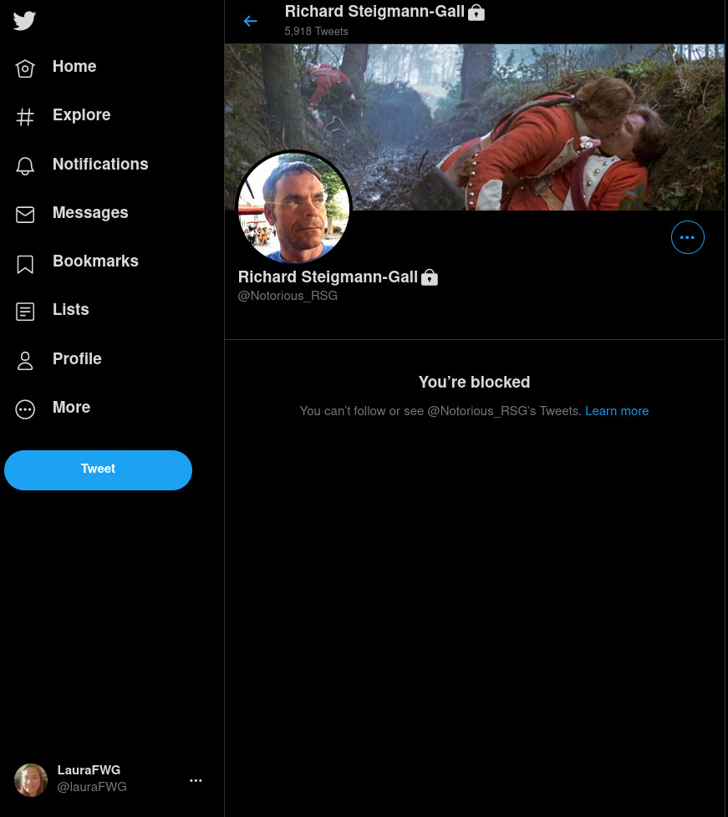Viewport: 728px width, 817px height.
Task: Open Profile label in sidebar
Action: tap(77, 358)
